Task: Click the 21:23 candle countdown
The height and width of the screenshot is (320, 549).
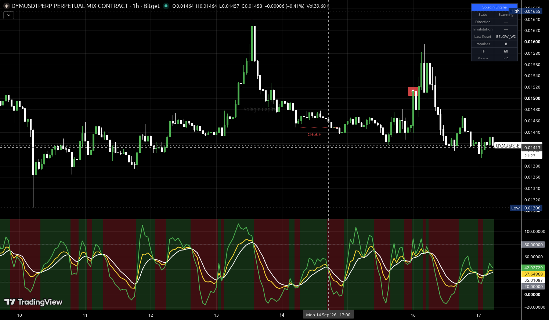Action: [x=530, y=156]
